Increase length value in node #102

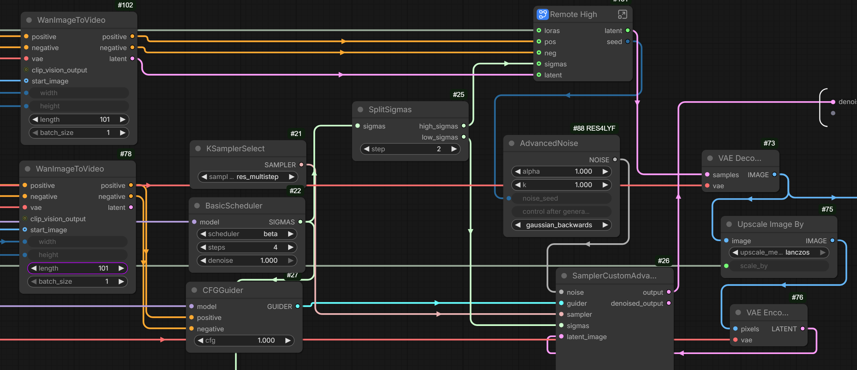coord(123,120)
